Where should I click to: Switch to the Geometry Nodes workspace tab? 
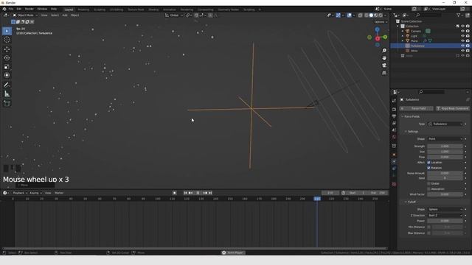[x=229, y=10]
